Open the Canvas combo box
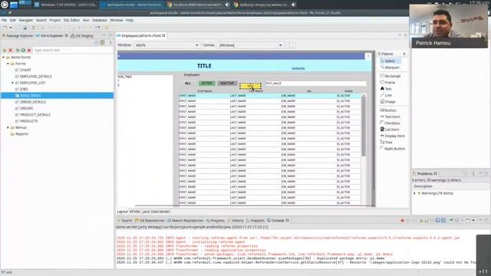The image size is (491, 276). pos(251,45)
